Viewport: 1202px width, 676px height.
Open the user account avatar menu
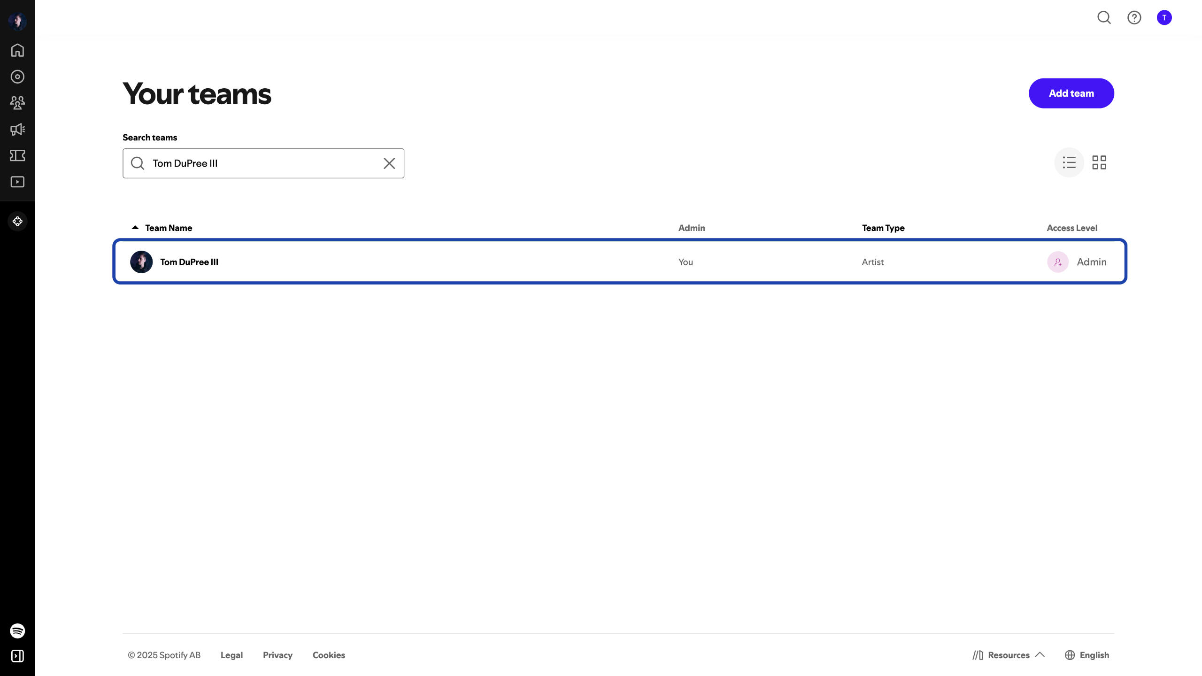[x=1164, y=18]
